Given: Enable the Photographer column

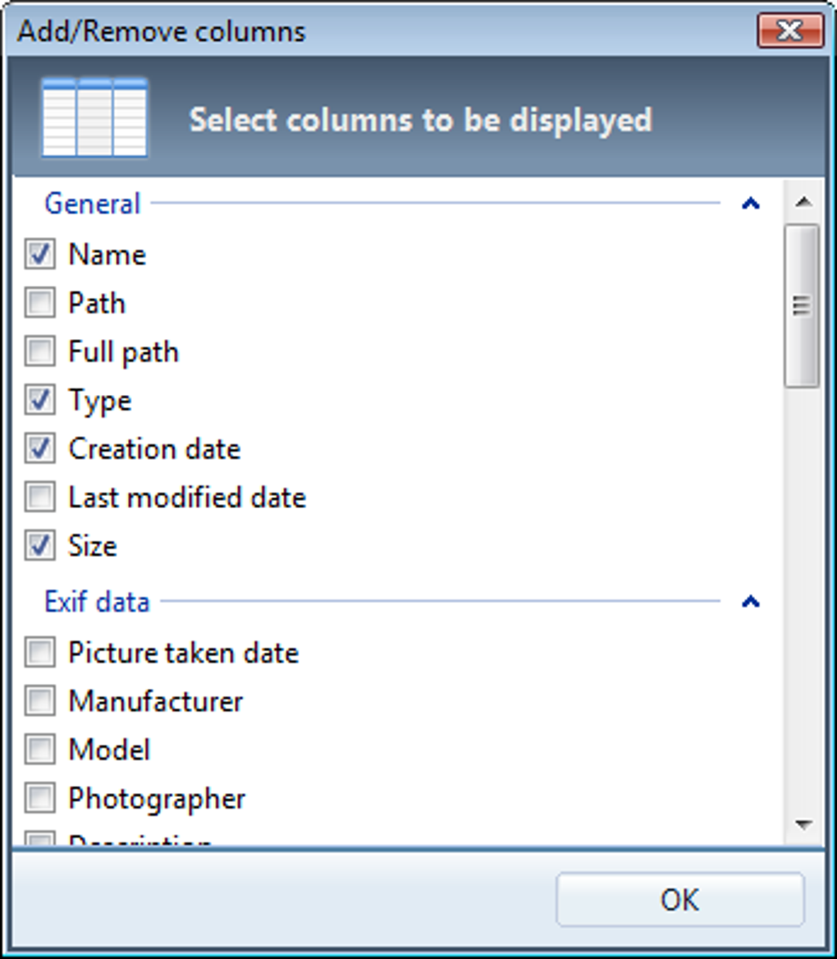Looking at the screenshot, I should (39, 798).
